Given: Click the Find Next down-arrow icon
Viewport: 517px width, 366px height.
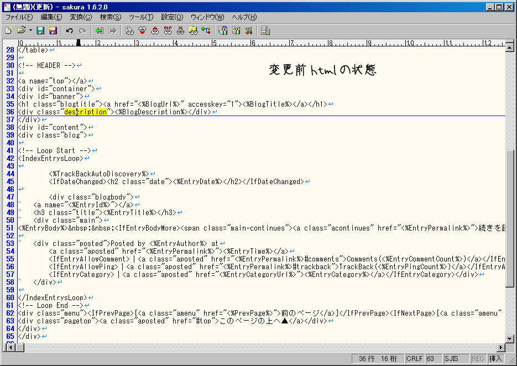Looking at the screenshot, I should coord(143,30).
